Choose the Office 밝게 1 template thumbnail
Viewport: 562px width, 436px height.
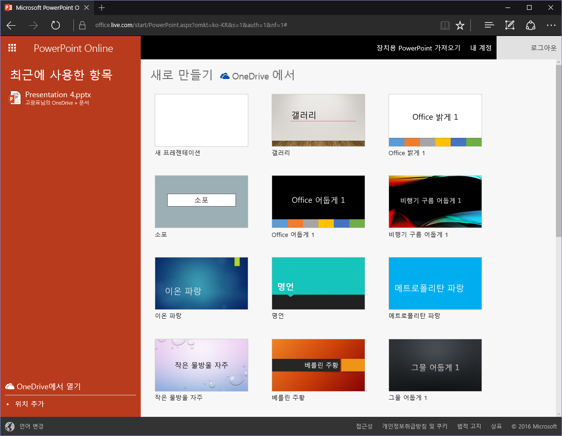point(435,120)
